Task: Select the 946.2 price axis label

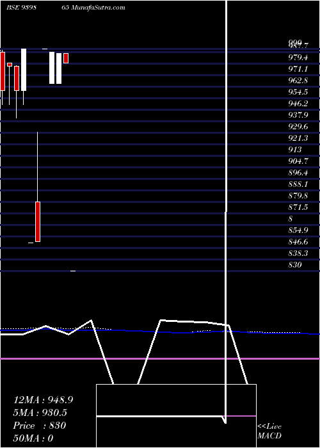Action: click(x=298, y=104)
